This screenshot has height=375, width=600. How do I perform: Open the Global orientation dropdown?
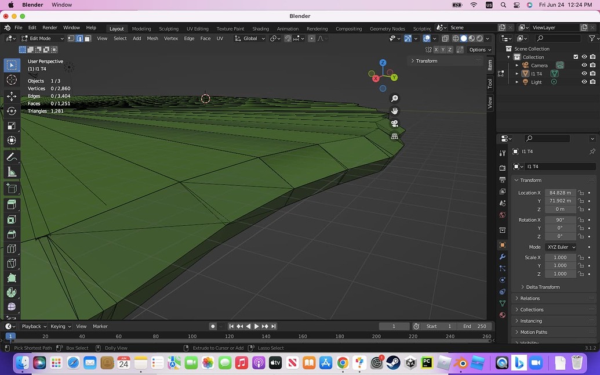tap(250, 38)
